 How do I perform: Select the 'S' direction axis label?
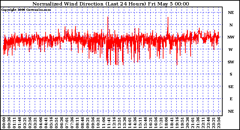coord(231,74)
